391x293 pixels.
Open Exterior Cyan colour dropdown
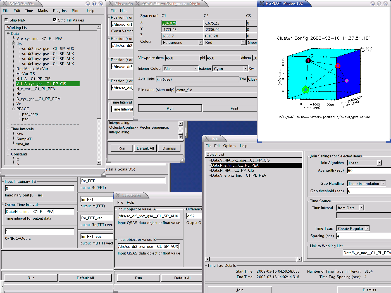click(x=245, y=68)
